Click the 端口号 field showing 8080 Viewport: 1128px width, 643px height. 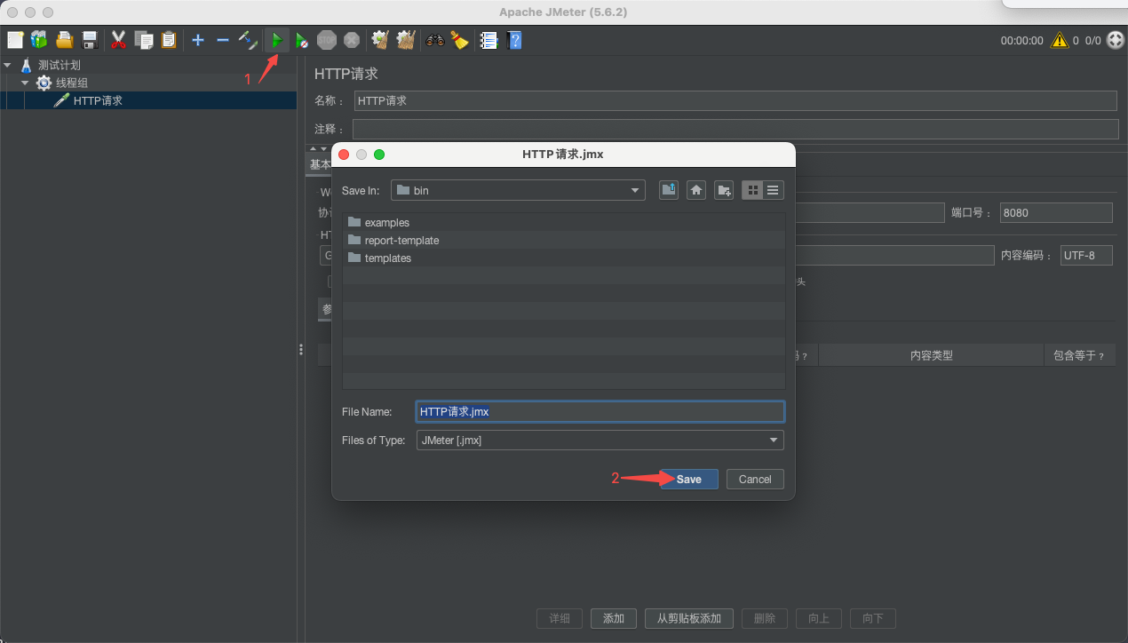(x=1056, y=212)
